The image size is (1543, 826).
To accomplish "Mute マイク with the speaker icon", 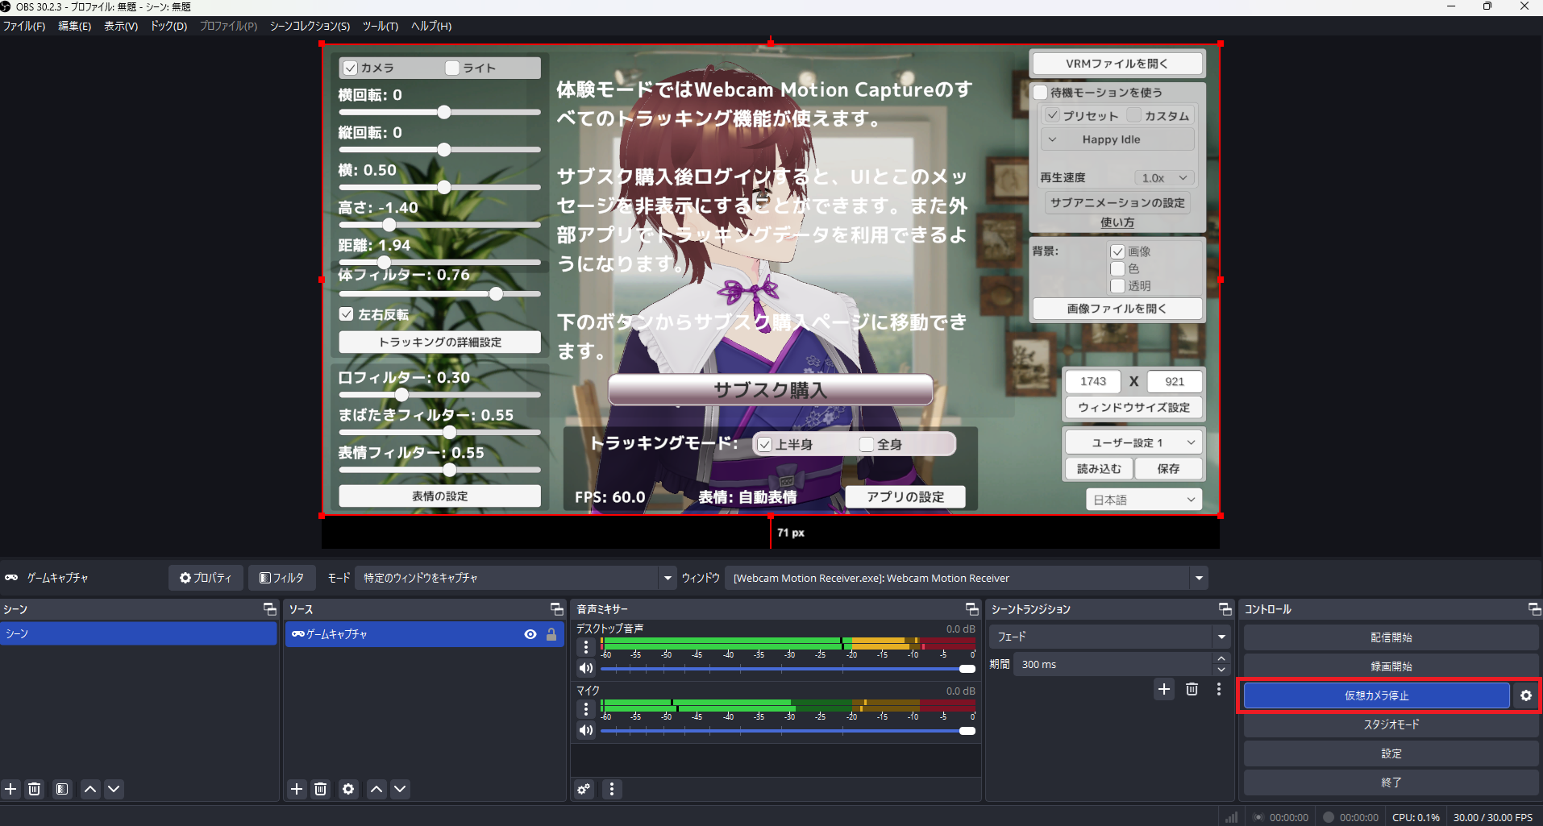I will point(586,730).
